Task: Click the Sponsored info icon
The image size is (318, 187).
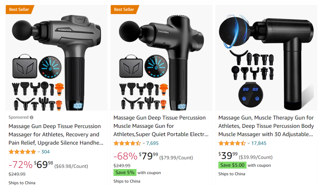Action: 32,118
